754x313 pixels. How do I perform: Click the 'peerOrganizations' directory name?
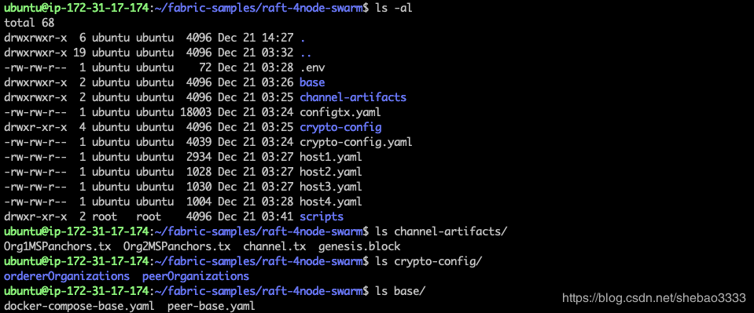pos(196,276)
